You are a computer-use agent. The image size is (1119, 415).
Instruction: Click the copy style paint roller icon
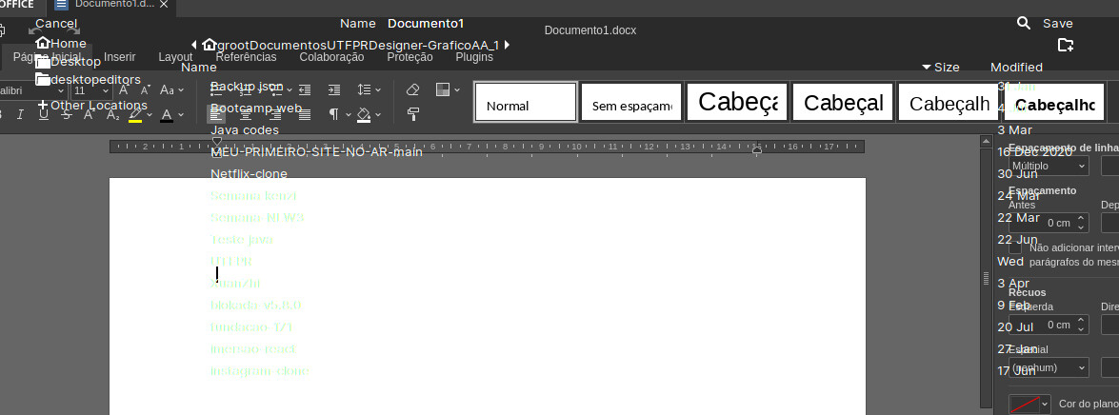(412, 114)
